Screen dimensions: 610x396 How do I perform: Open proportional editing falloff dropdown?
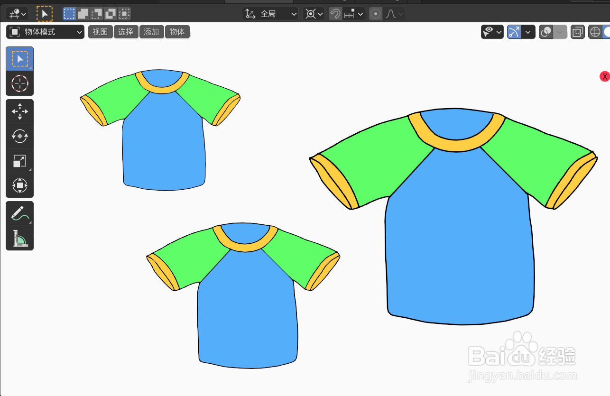coord(394,14)
